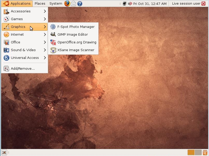
Task: Open the Evolution mail envelope icon
Action: click(73, 4)
